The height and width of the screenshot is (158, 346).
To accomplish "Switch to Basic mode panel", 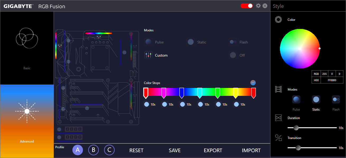I will (27, 48).
